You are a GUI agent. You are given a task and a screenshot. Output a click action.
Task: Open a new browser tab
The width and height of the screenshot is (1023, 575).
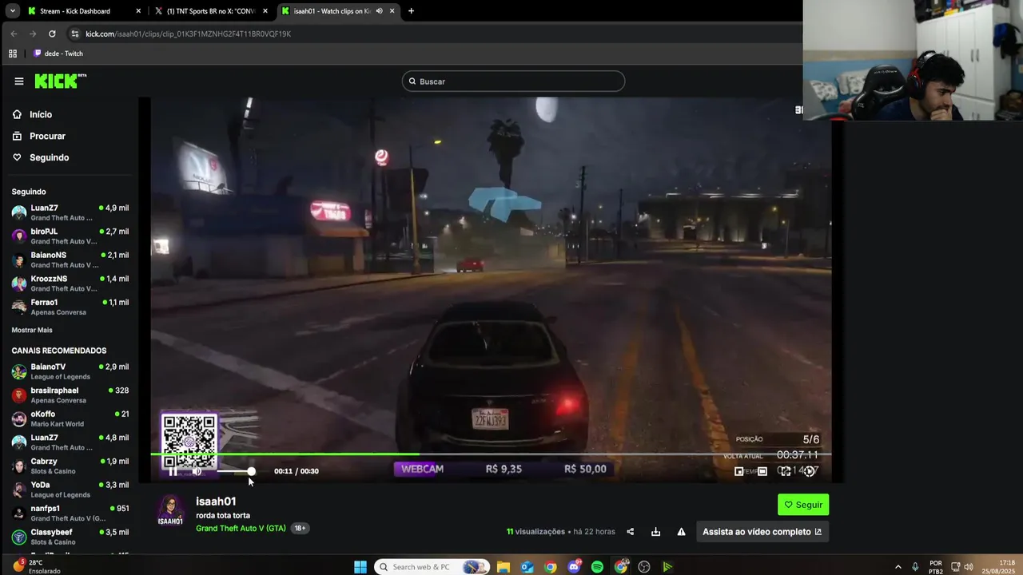(x=411, y=11)
